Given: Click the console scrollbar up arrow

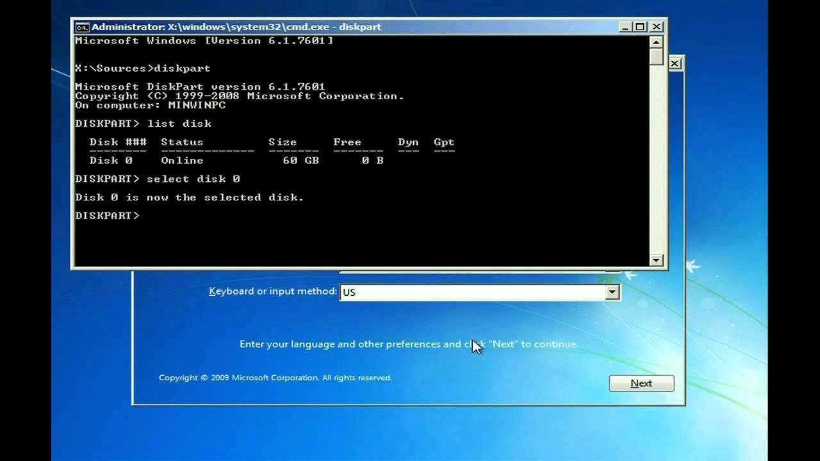Looking at the screenshot, I should [656, 42].
